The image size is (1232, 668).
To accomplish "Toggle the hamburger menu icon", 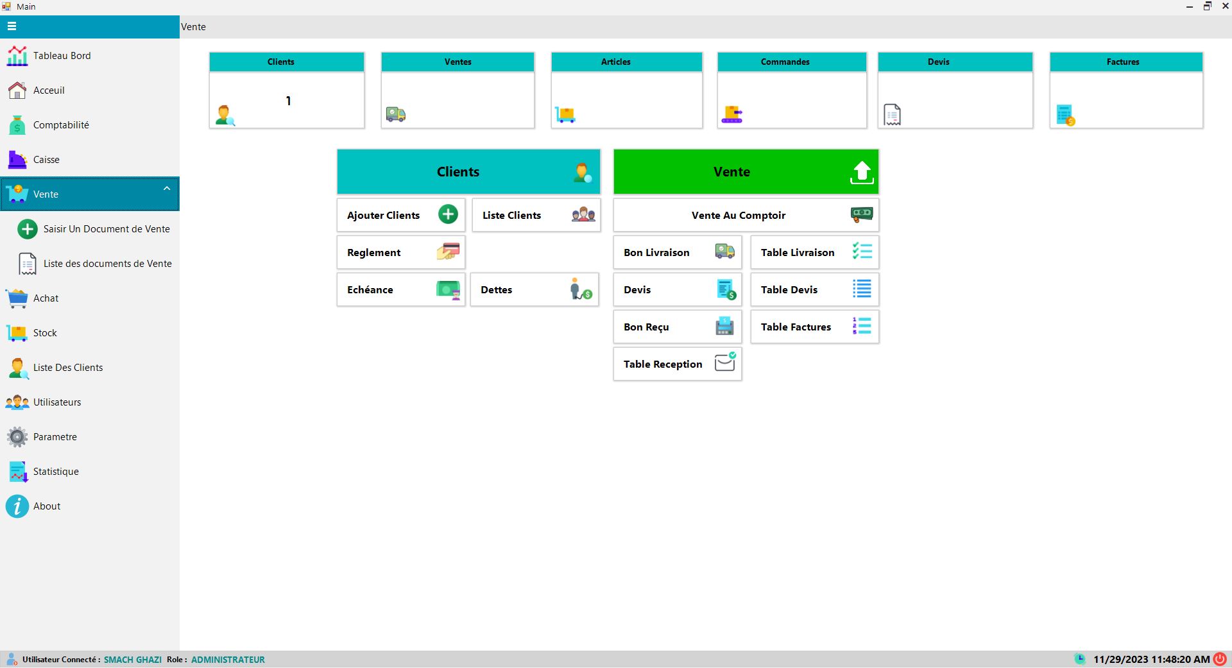I will [12, 26].
